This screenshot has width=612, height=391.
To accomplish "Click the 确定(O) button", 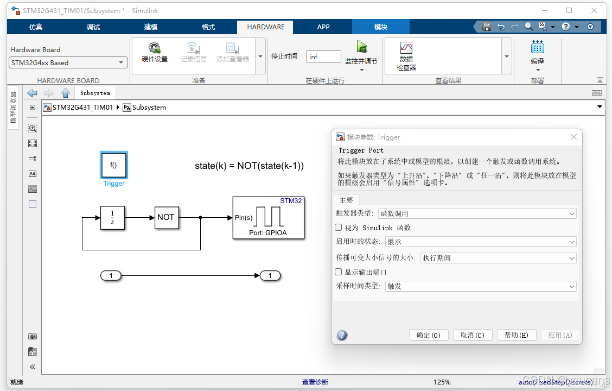I will tap(429, 335).
